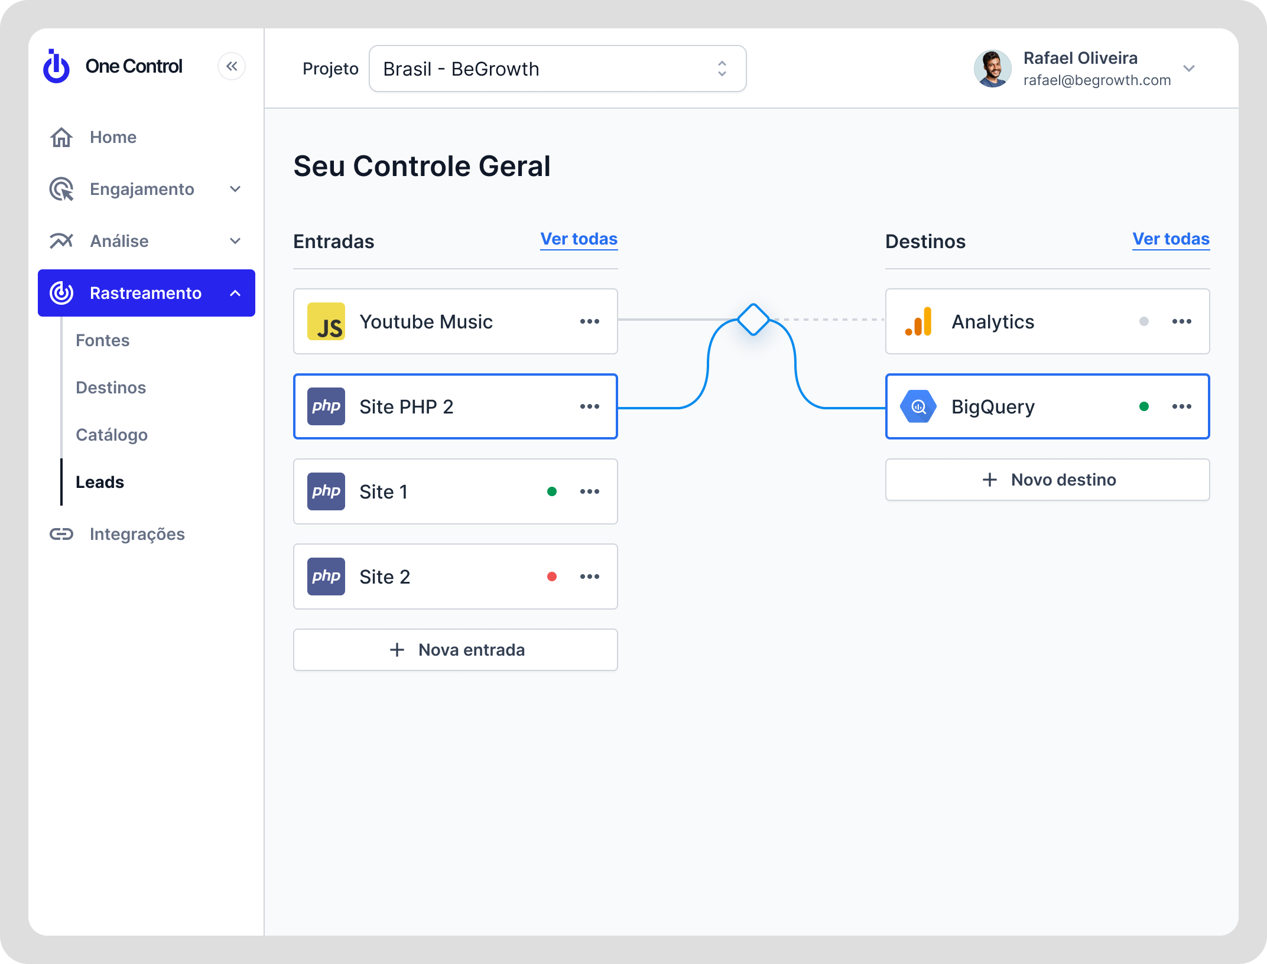Collapse the Rastreamento section

pyautogui.click(x=235, y=293)
